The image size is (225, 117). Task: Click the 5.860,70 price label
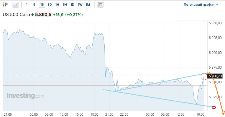[x=216, y=76]
